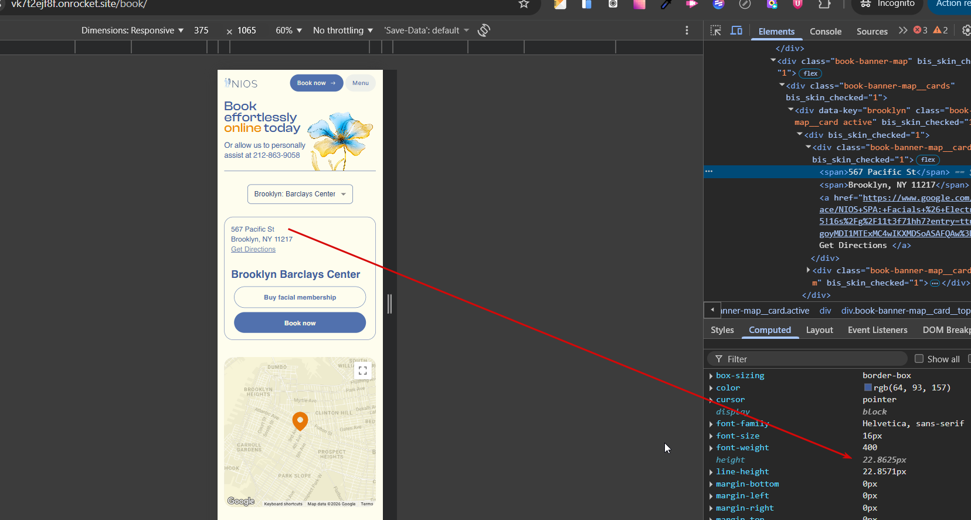Open the selected node's three-dot actions
Viewport: 971px width, 520px height.
click(x=709, y=171)
